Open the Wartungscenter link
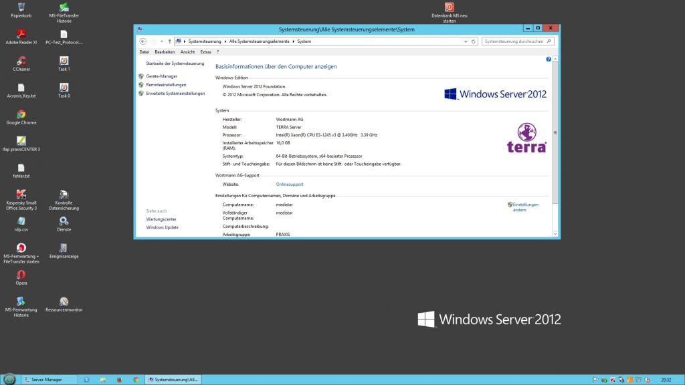This screenshot has height=385, width=685. click(161, 219)
